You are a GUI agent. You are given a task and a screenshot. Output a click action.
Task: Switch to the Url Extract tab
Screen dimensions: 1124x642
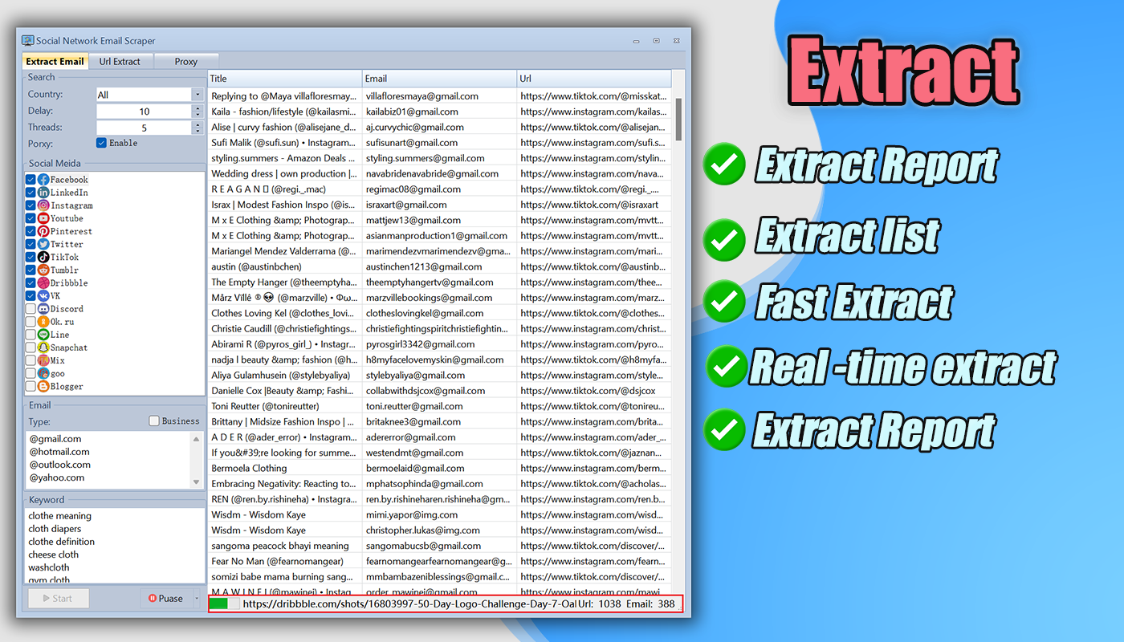click(x=120, y=61)
